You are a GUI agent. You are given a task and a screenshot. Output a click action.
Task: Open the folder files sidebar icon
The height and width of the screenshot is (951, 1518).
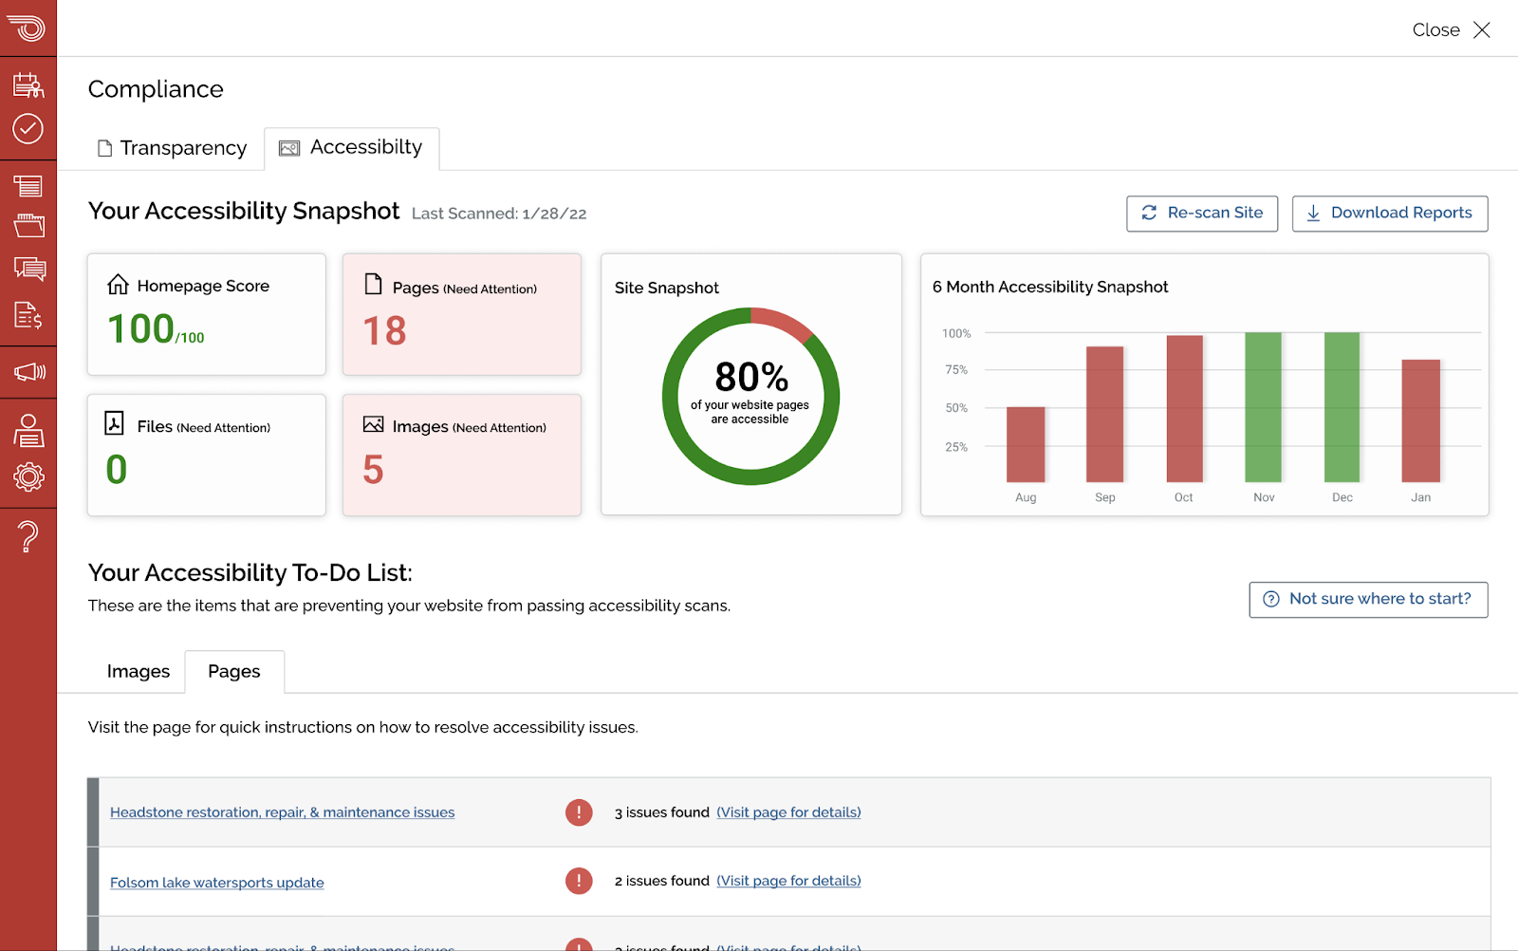click(28, 226)
